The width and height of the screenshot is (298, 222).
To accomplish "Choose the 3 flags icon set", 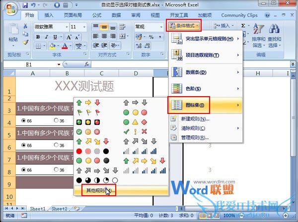I will [88, 112].
